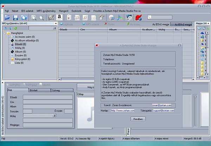Click the red Zortam update icon in toolbar

139,18
